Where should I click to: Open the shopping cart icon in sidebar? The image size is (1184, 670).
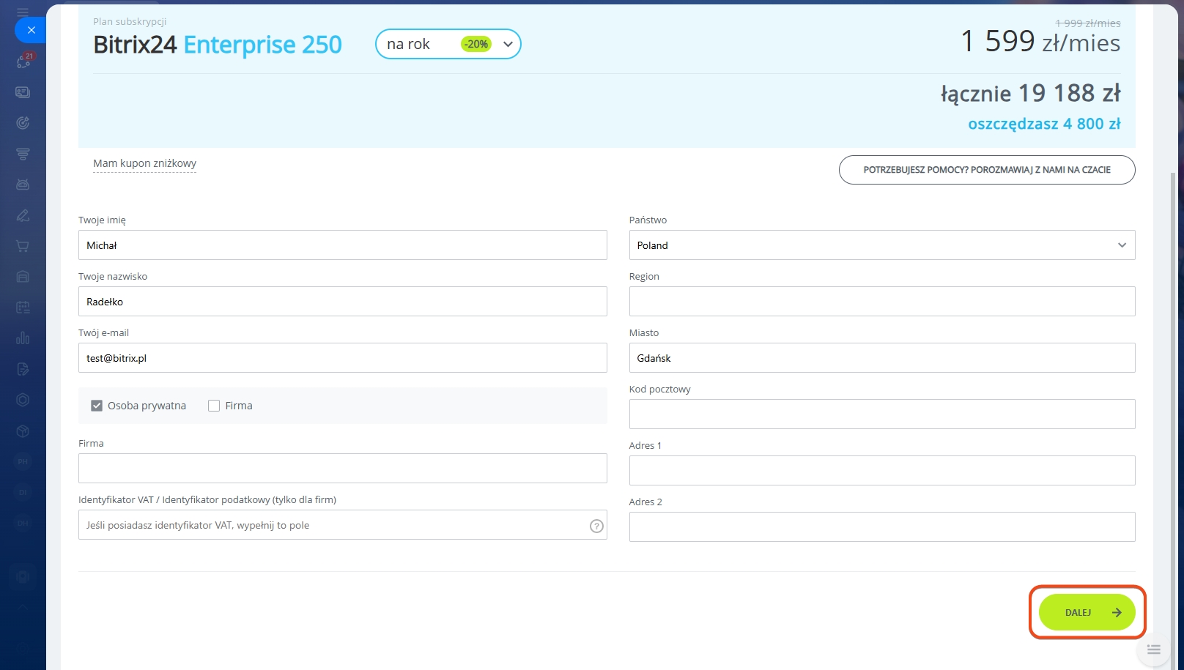click(23, 246)
